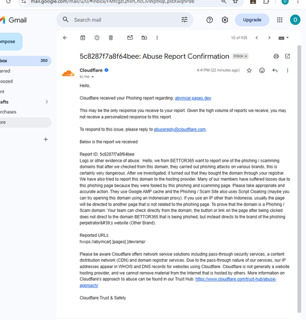Click the 'Reported URLs:' text
This screenshot has height=320, width=306.
(94, 236)
